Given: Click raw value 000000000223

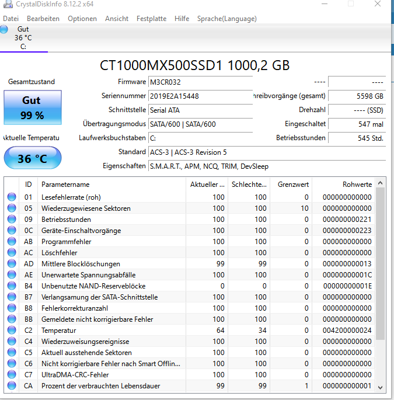Looking at the screenshot, I should pyautogui.click(x=347, y=231).
